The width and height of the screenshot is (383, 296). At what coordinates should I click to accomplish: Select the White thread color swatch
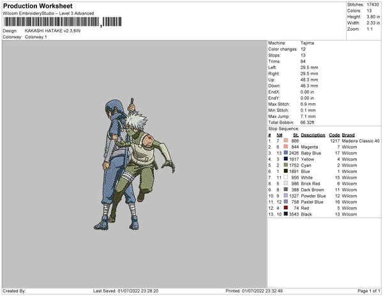point(287,177)
